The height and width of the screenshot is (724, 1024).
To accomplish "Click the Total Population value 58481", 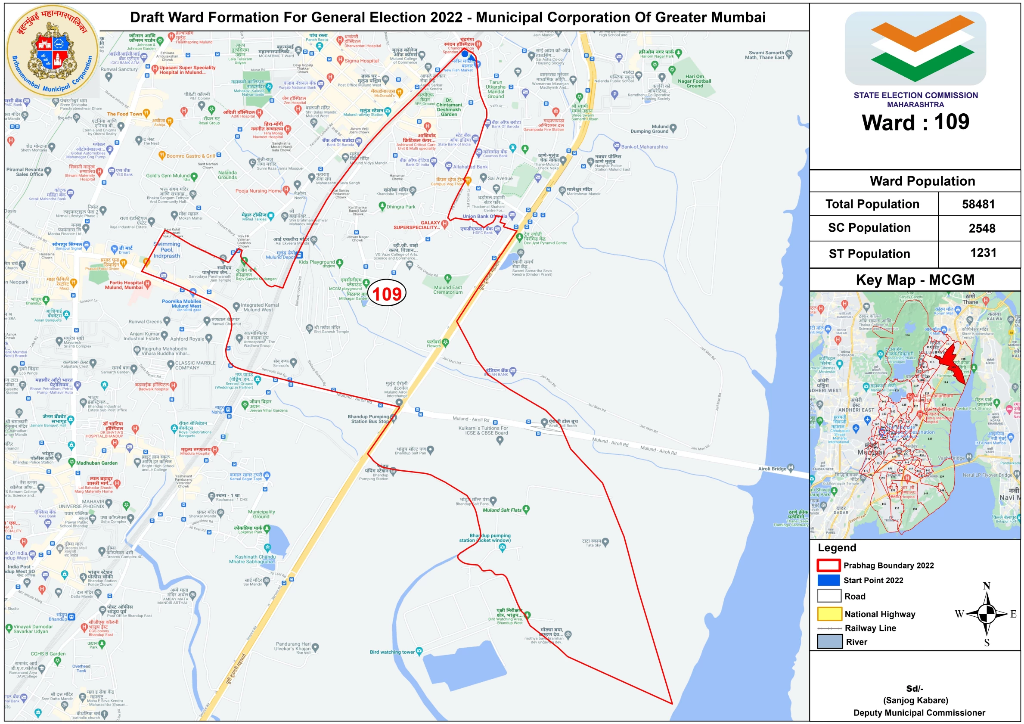I will (x=978, y=204).
